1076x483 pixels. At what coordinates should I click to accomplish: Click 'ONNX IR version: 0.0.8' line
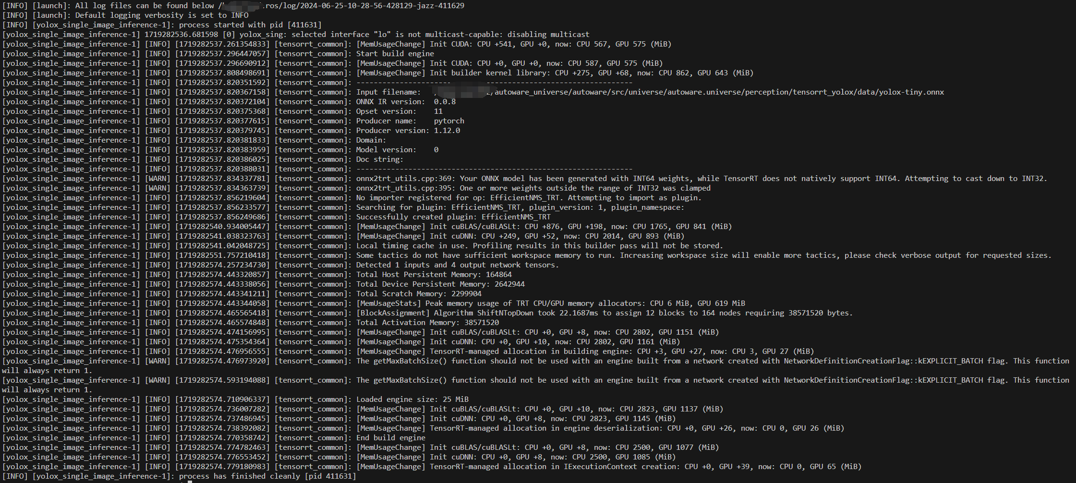(229, 102)
